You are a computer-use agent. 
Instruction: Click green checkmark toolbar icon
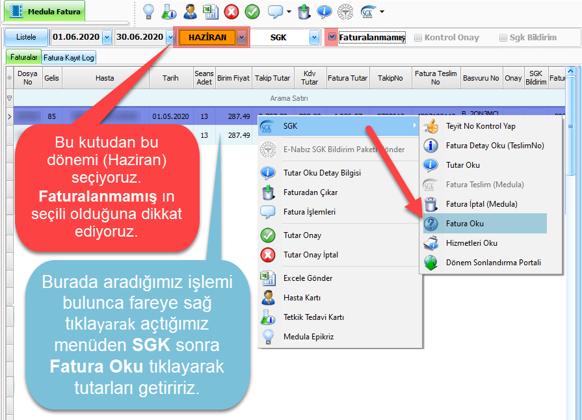pyautogui.click(x=252, y=12)
